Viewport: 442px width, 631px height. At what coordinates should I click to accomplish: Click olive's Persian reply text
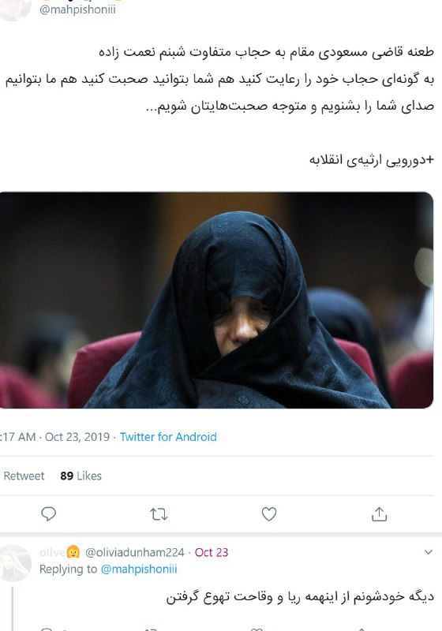click(x=300, y=597)
